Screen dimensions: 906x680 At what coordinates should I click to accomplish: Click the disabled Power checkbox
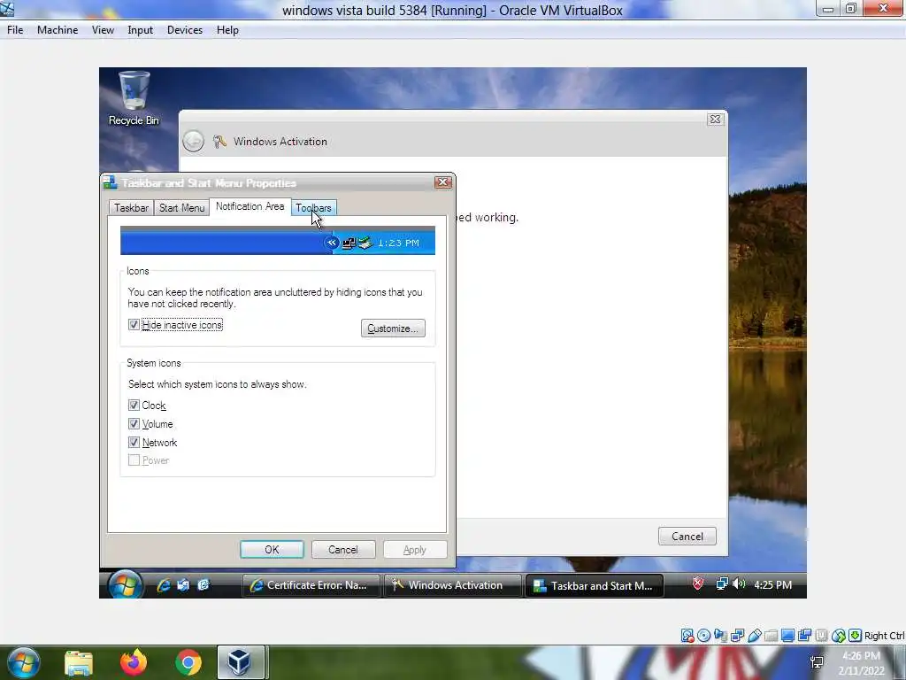point(134,460)
